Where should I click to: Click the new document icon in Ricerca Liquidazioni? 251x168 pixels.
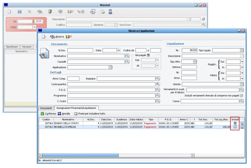tap(44, 37)
